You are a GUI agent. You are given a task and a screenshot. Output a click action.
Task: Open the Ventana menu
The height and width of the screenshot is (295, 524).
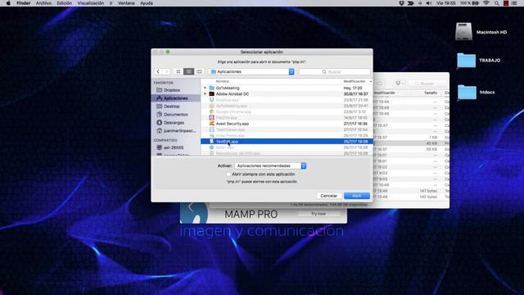pyautogui.click(x=126, y=3)
